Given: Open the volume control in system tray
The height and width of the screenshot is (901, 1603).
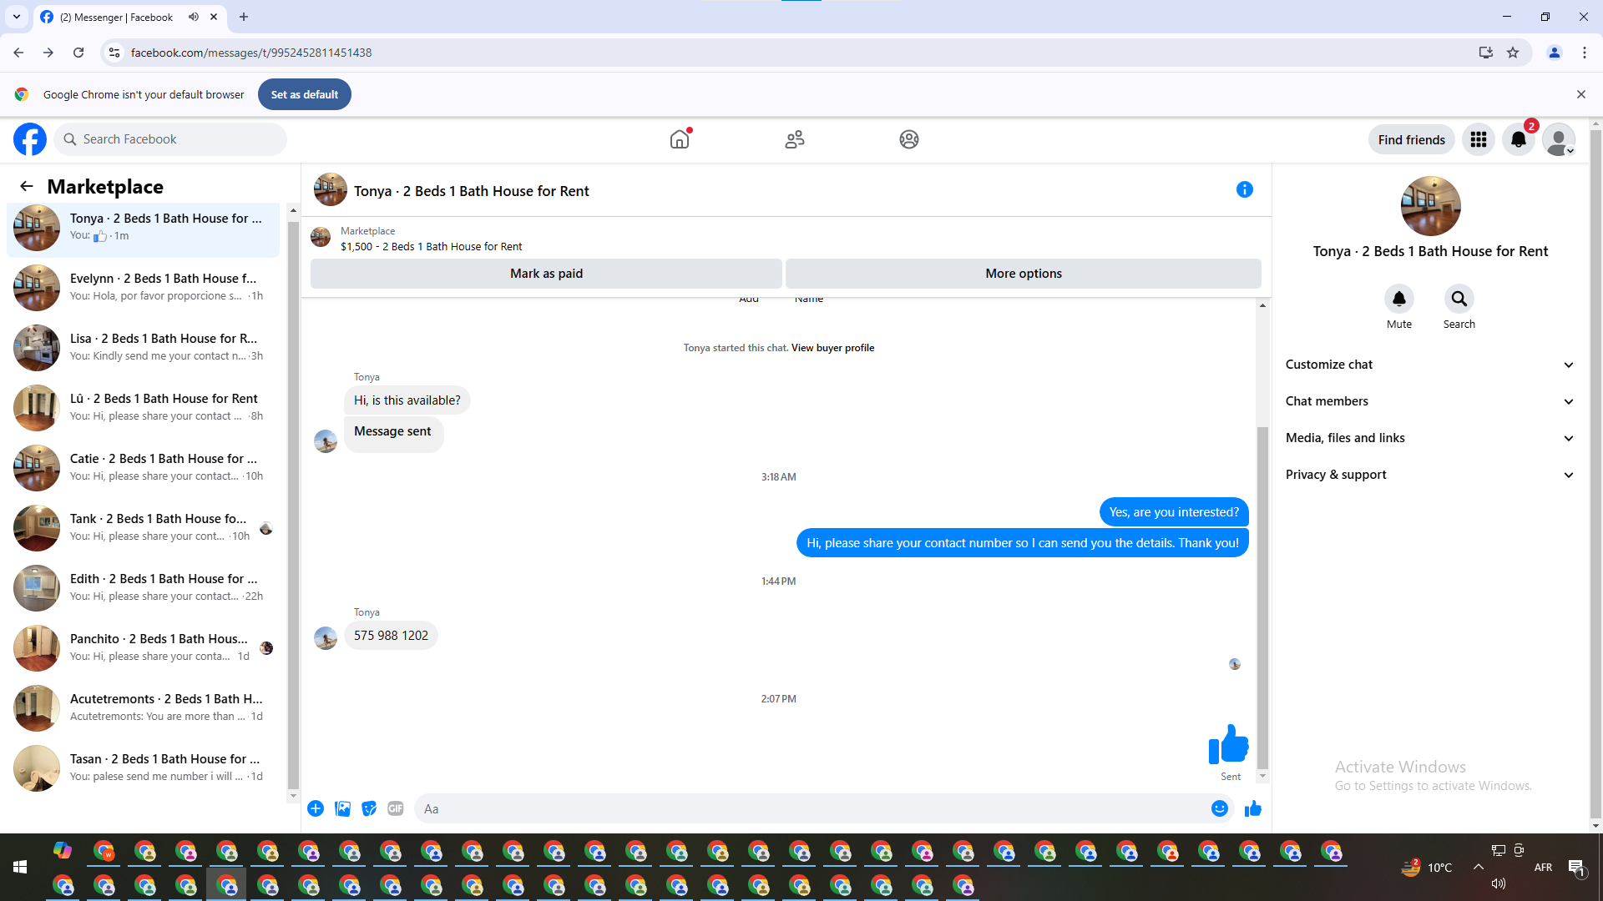Looking at the screenshot, I should click(1499, 883).
